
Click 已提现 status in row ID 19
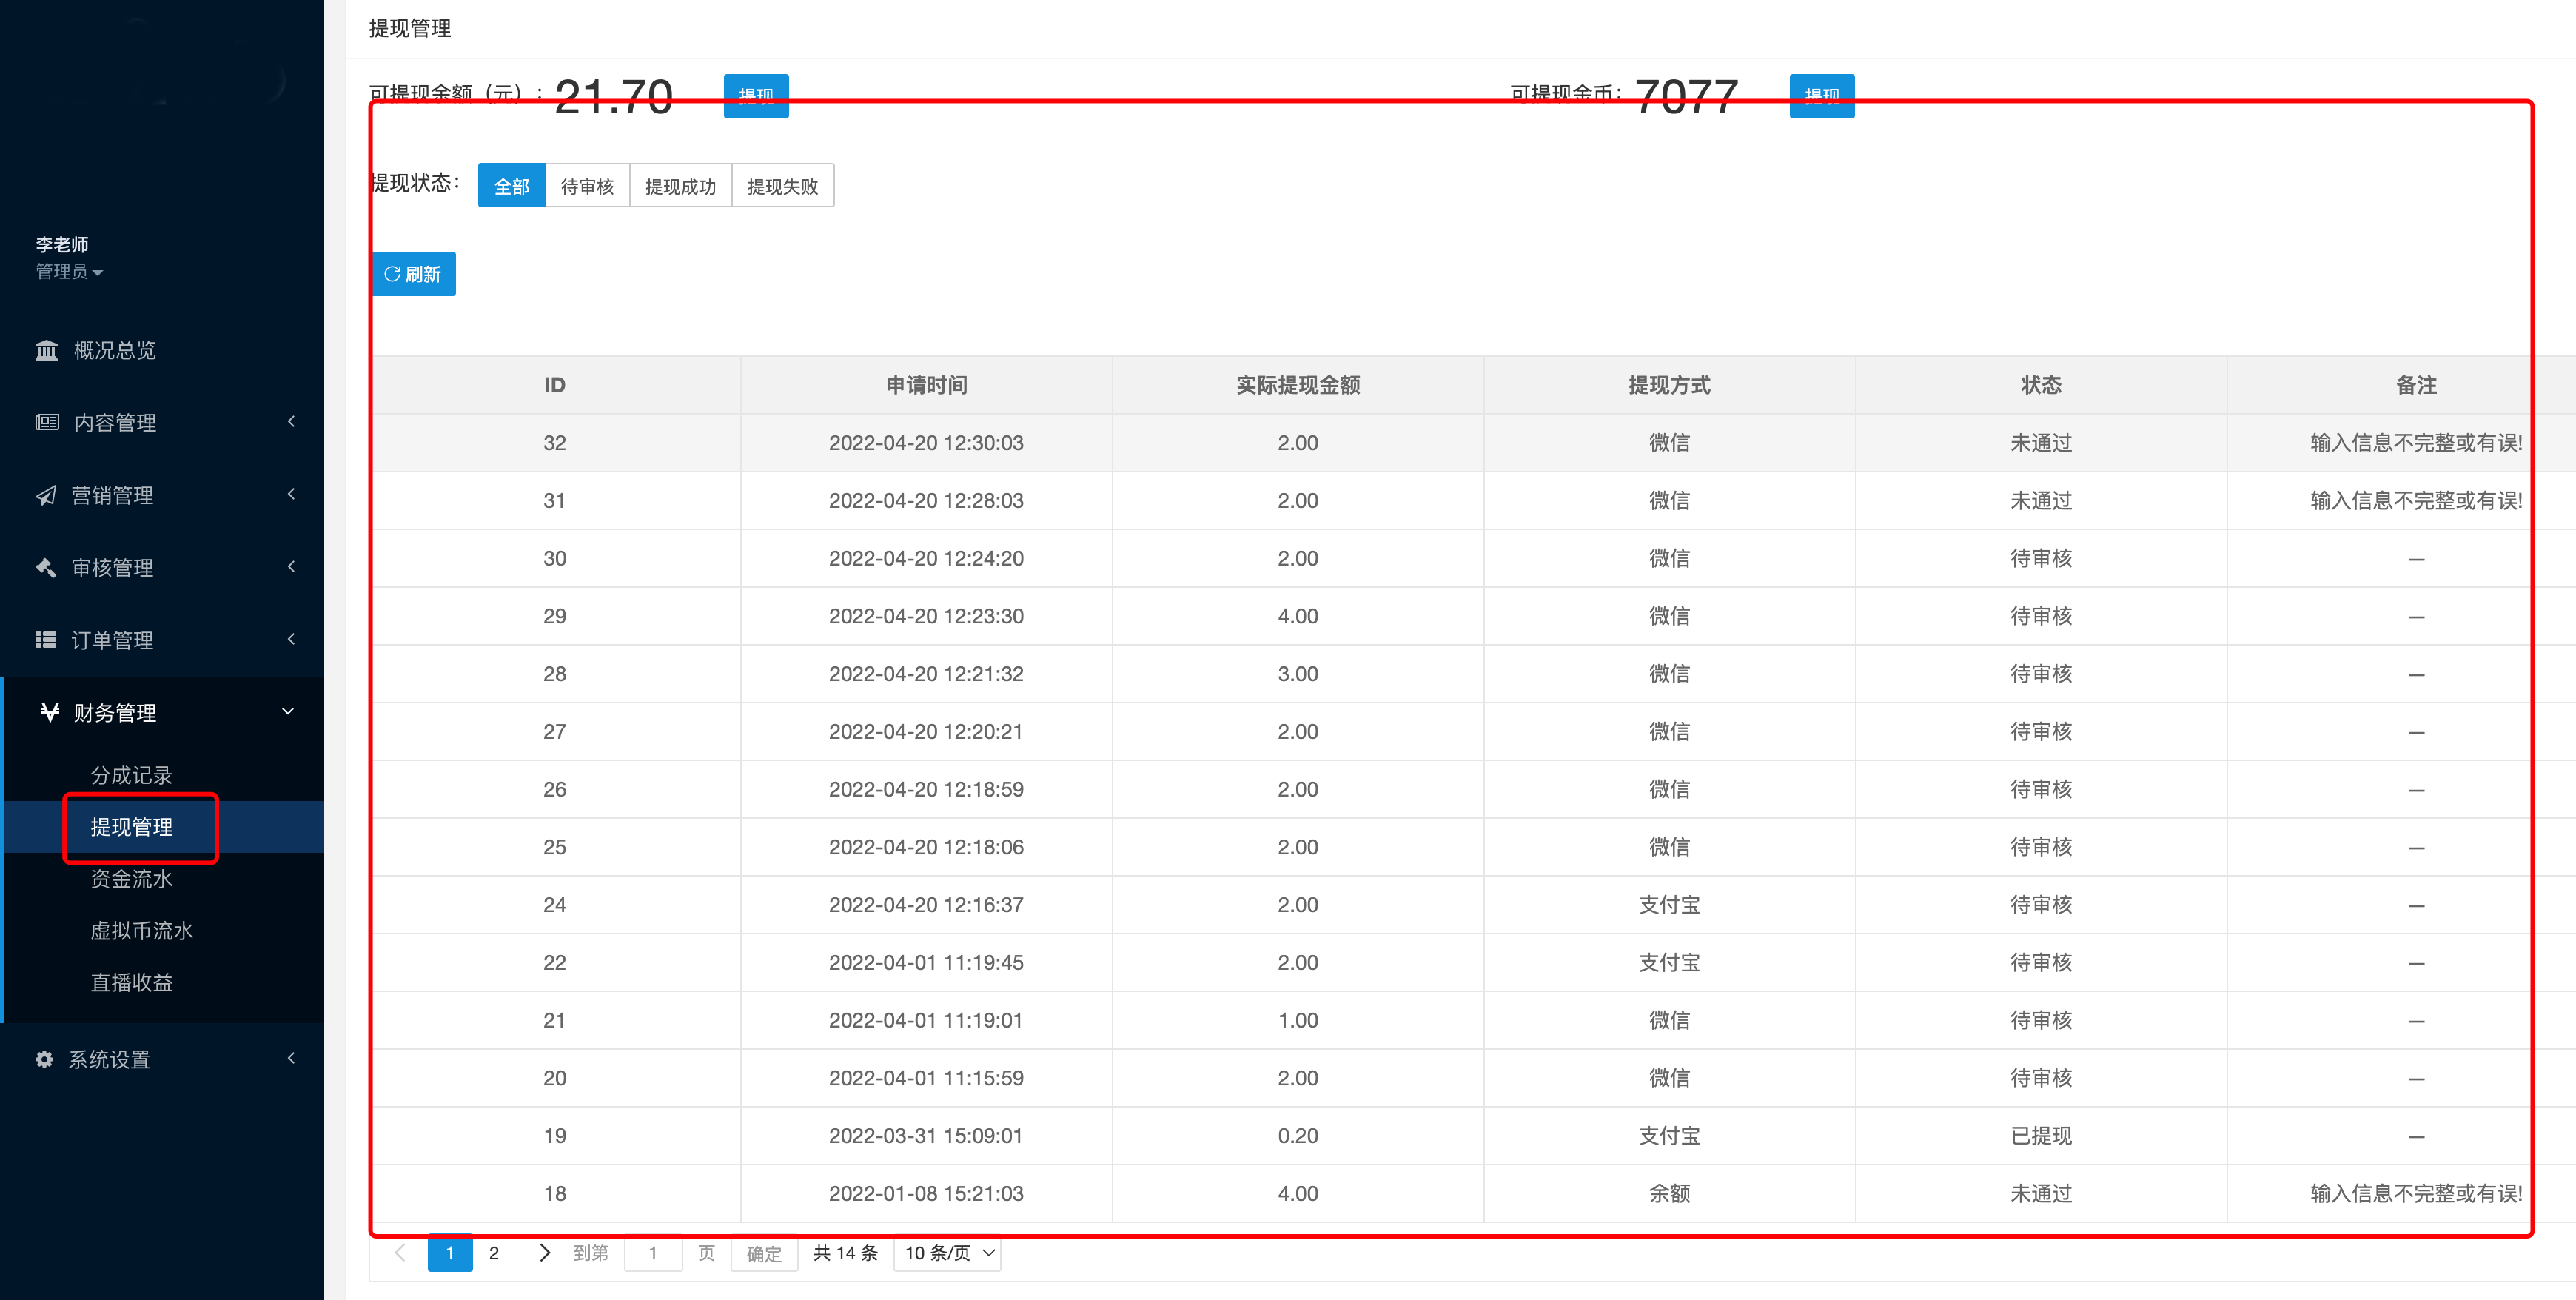tap(2041, 1136)
